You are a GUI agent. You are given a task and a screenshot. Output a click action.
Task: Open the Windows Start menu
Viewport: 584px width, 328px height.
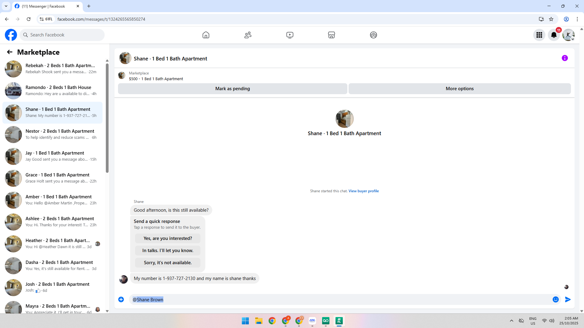pos(245,321)
